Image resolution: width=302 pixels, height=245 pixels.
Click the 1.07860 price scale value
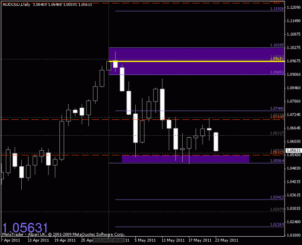tap(294, 101)
